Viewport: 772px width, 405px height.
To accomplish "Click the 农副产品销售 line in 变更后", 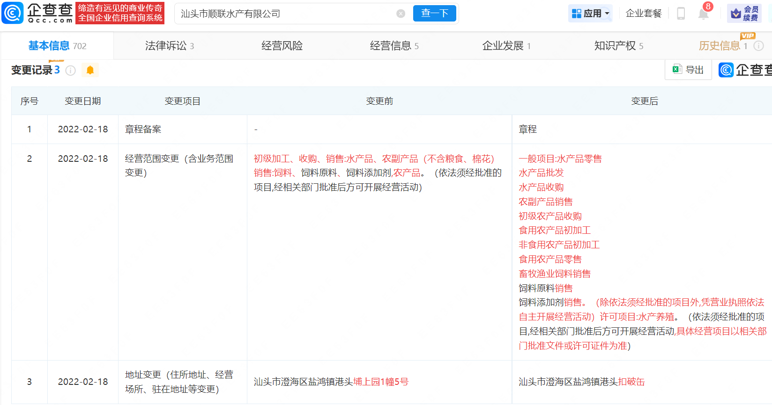I will tap(546, 202).
